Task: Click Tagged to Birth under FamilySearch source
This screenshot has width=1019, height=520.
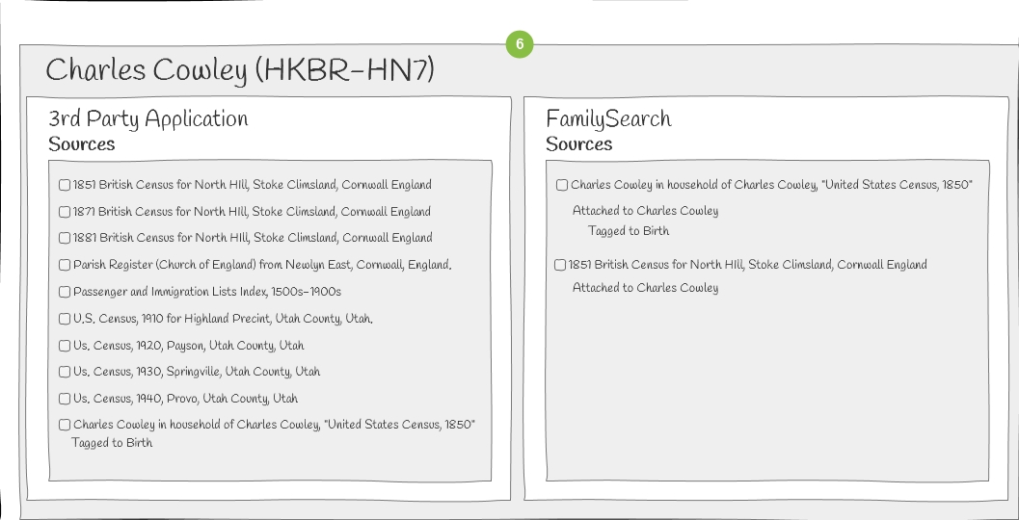Action: pos(629,230)
